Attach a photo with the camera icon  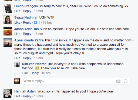[118, 81]
